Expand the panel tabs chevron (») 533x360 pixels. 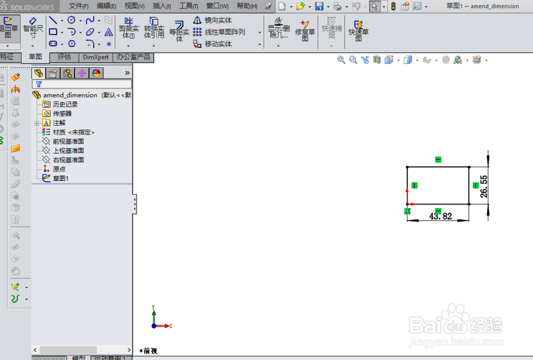127,73
